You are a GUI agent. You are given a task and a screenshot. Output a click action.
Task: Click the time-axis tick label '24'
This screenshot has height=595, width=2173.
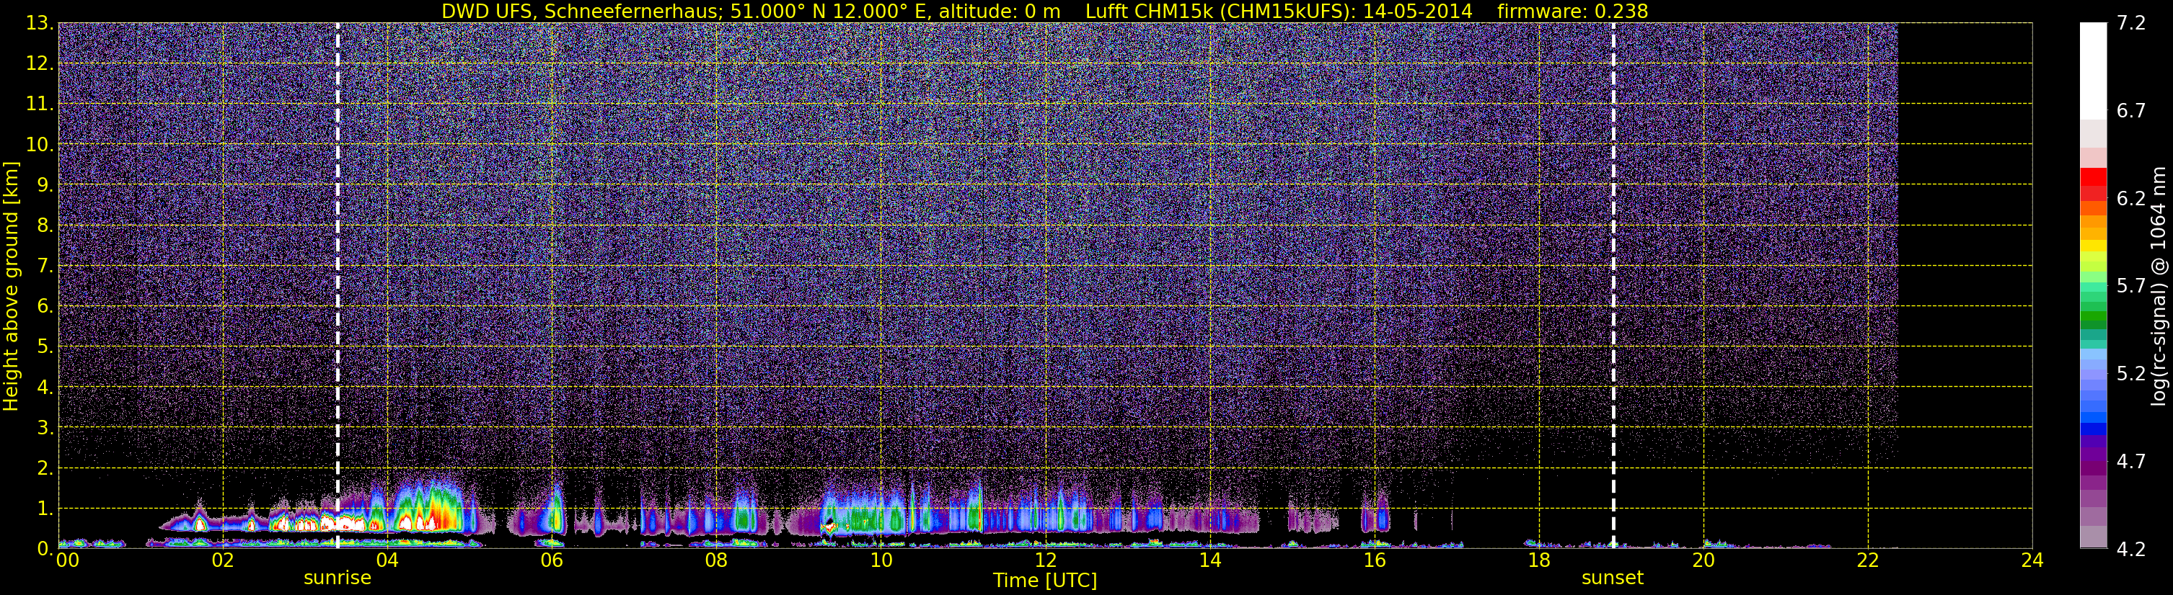pyautogui.click(x=2032, y=560)
